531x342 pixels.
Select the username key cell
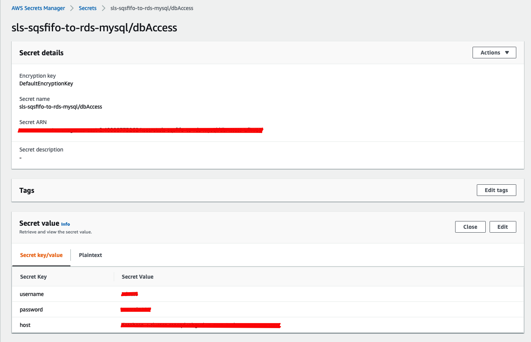click(32, 294)
